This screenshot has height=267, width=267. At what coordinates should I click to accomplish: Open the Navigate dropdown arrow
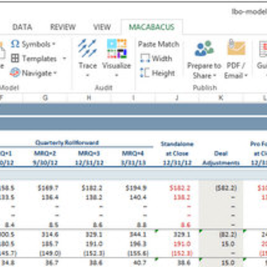(x=55, y=73)
